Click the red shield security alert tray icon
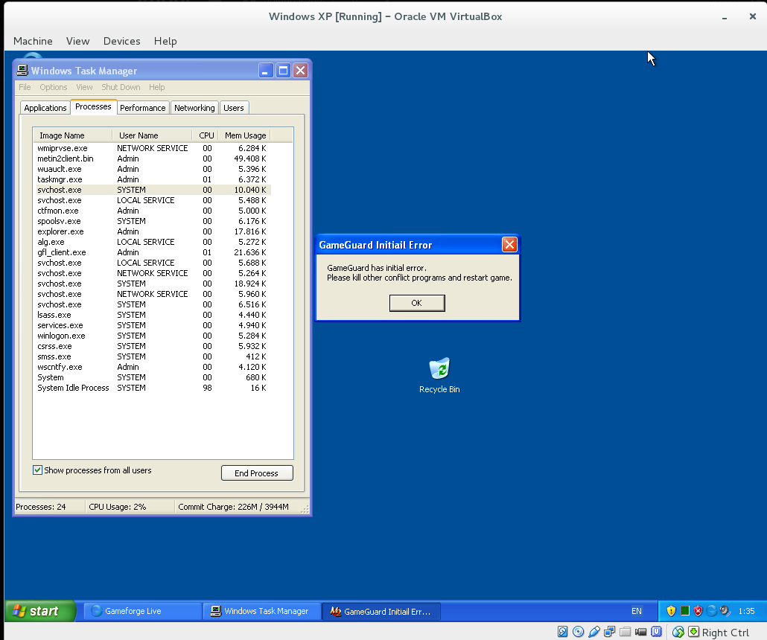Viewport: 767px width, 640px height. pyautogui.click(x=698, y=611)
